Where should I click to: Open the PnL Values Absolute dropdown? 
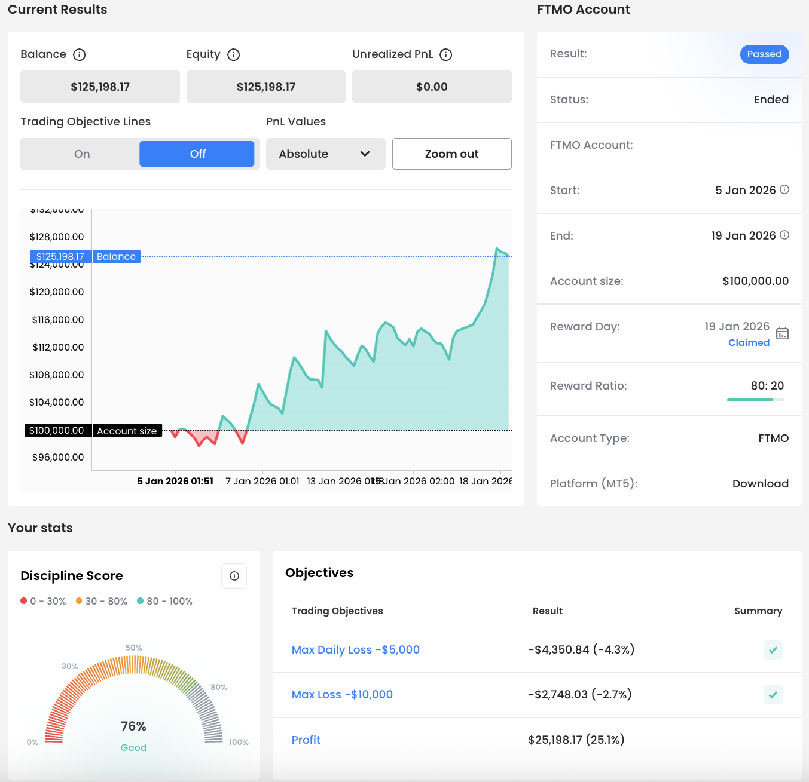(325, 154)
